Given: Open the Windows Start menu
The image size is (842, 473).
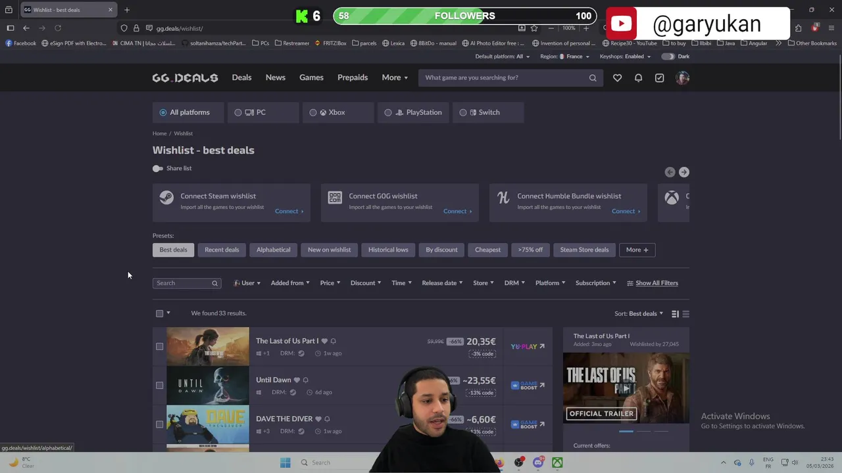Looking at the screenshot, I should (x=285, y=462).
